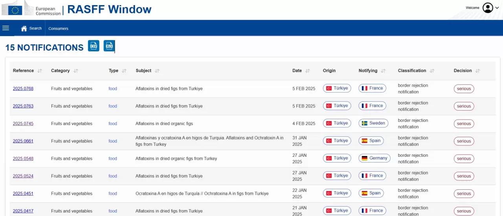Screen dimensions: 503x216
Task: Sort by Notifying column arrows
Action: pos(383,71)
